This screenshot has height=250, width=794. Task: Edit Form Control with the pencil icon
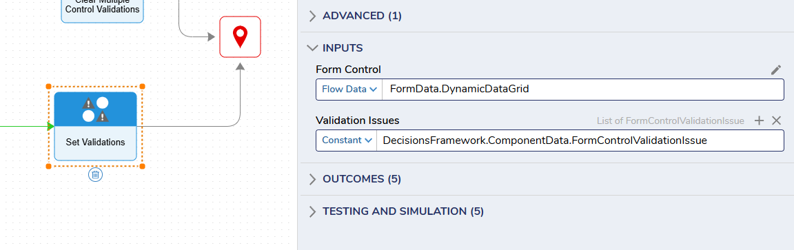coord(776,70)
